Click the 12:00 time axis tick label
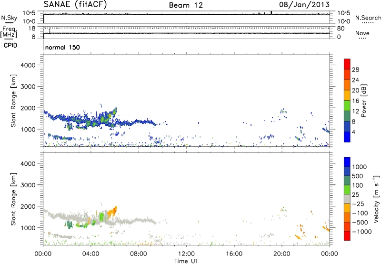The width and height of the screenshot is (381, 264). [186, 254]
